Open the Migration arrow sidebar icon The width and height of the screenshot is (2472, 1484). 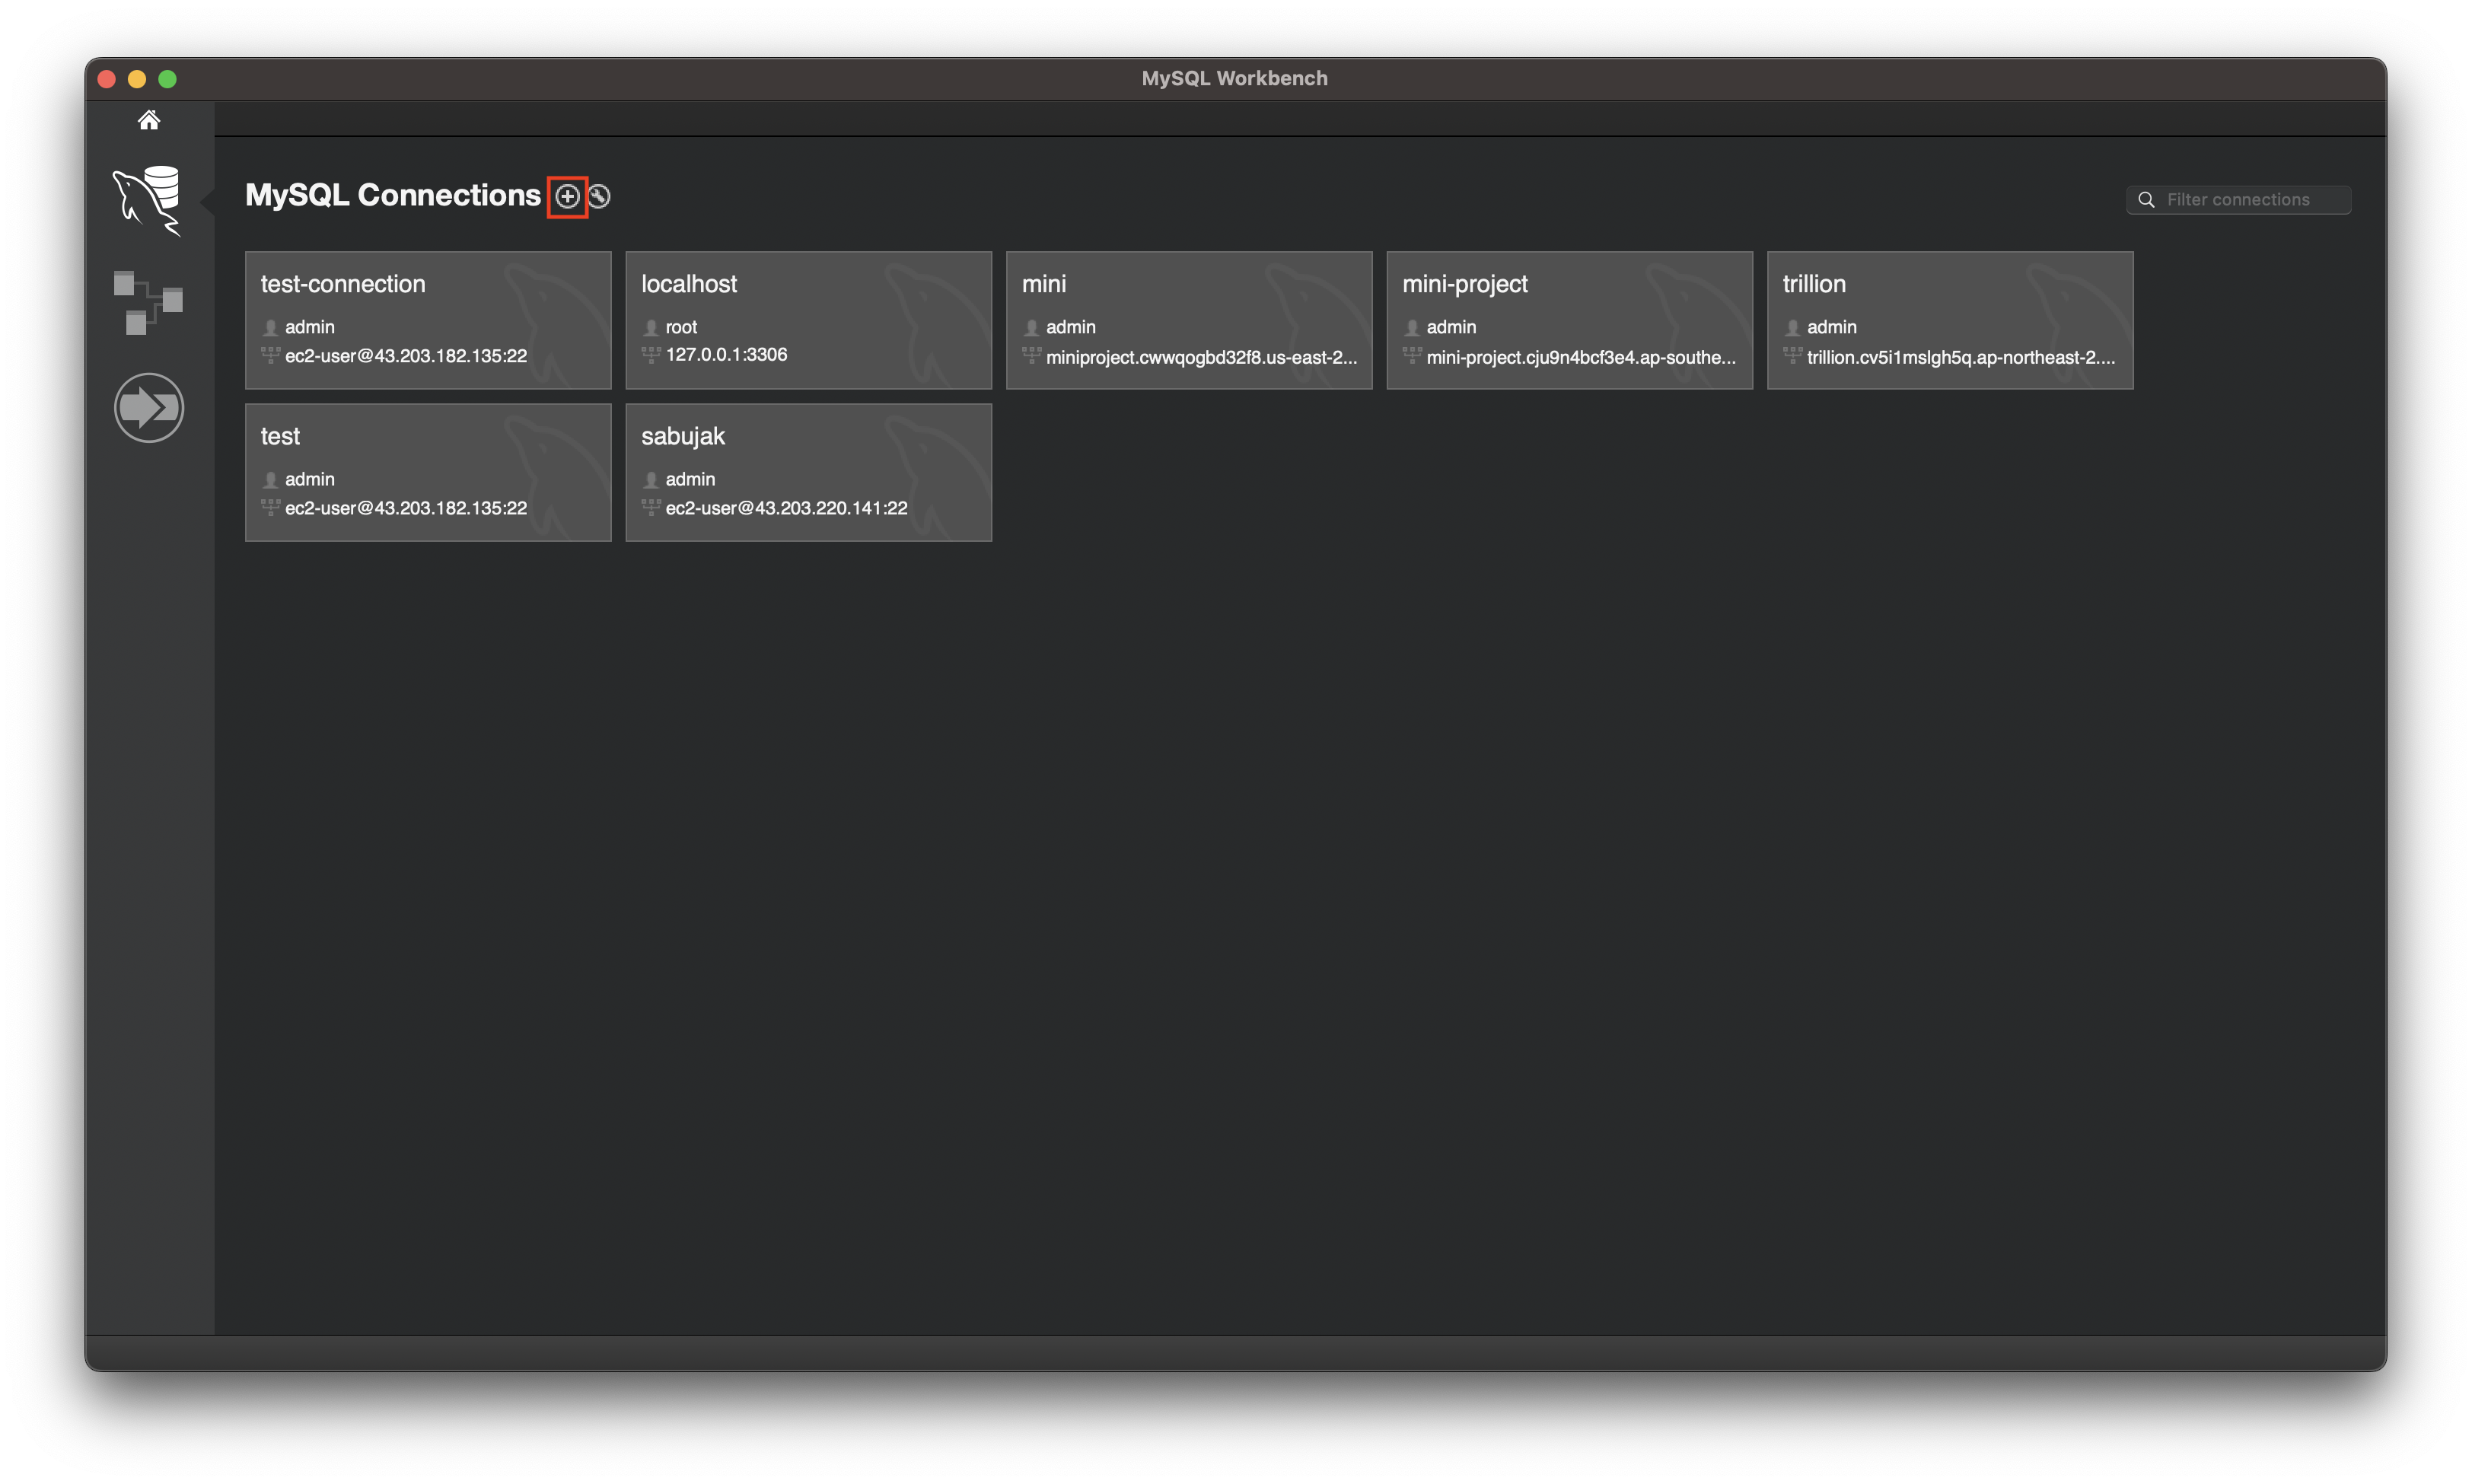click(x=148, y=407)
